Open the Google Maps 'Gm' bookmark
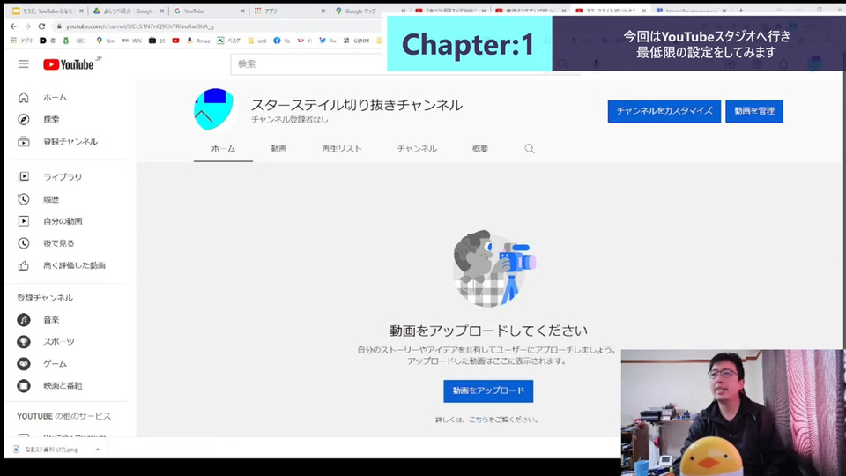The image size is (846, 476). [x=105, y=41]
